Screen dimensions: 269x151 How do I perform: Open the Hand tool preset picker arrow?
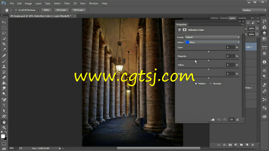pos(11,10)
